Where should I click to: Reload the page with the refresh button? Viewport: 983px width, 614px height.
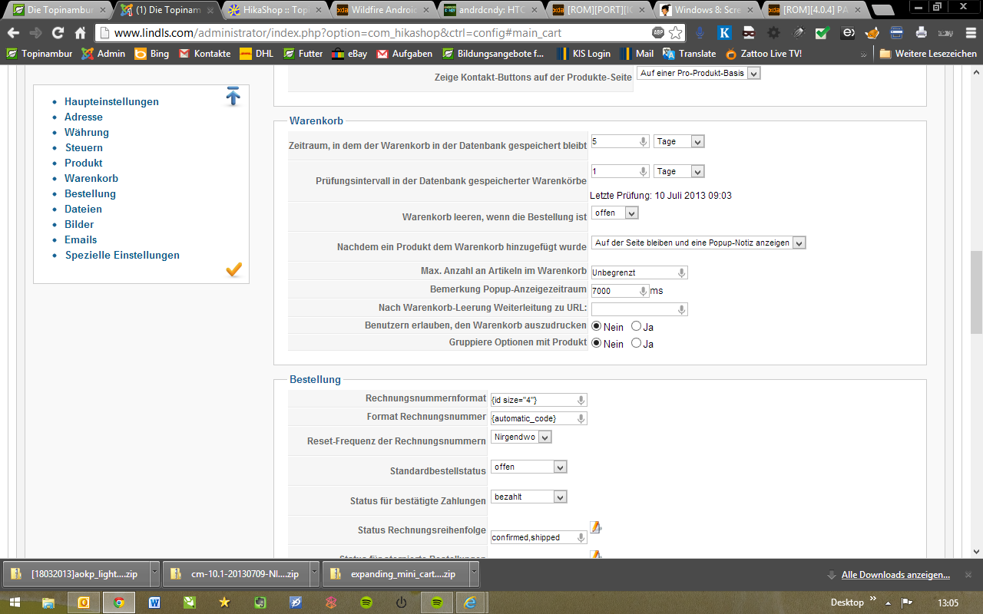tap(58, 33)
